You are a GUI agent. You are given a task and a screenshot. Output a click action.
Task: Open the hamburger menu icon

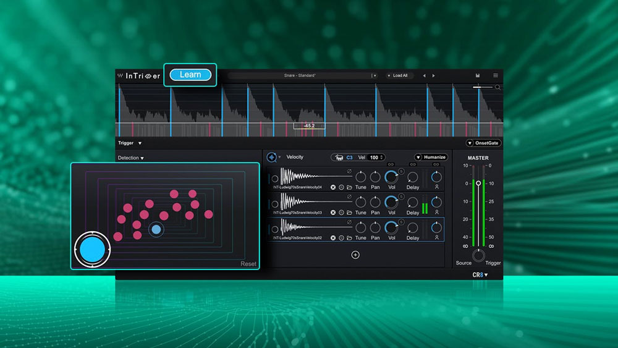(496, 75)
